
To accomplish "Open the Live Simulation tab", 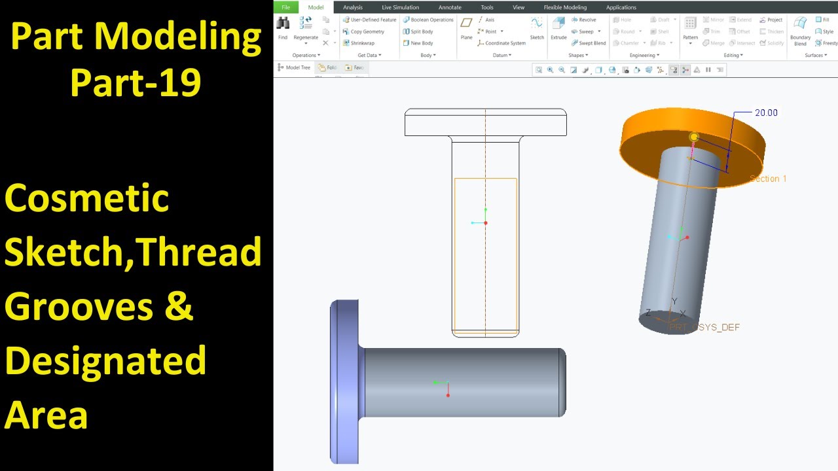I will [x=400, y=7].
